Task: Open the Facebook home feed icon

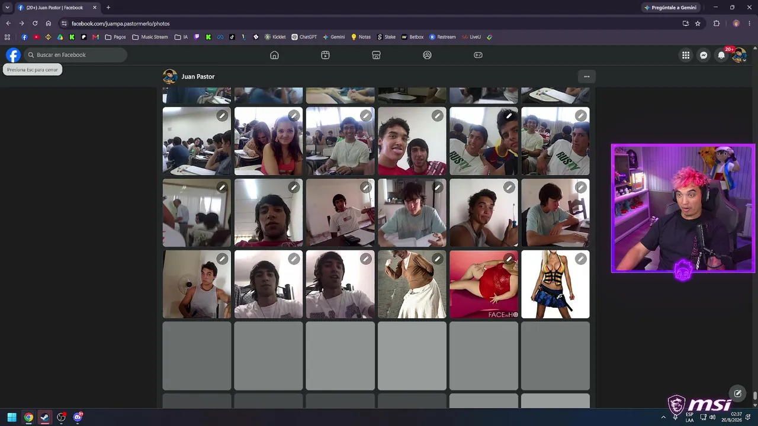Action: pyautogui.click(x=274, y=55)
